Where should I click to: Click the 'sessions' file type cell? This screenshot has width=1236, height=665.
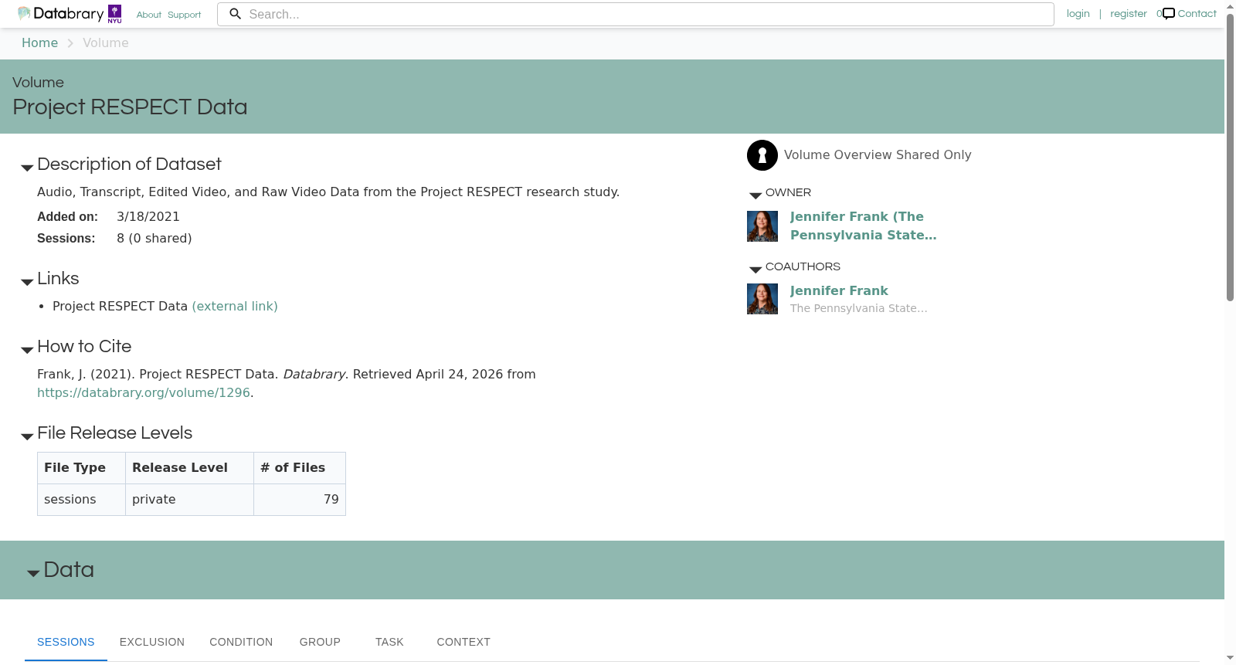coord(81,500)
